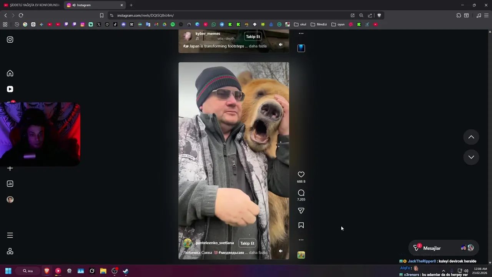Navigate back in the browser
The width and height of the screenshot is (492, 277).
coord(5,15)
